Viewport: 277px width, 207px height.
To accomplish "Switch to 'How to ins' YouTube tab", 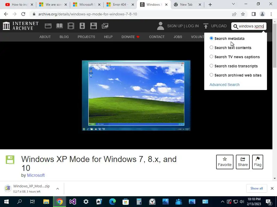I will pyautogui.click(x=19, y=5).
